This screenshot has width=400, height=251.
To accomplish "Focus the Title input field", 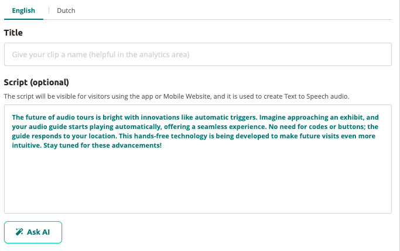I will tap(198, 54).
